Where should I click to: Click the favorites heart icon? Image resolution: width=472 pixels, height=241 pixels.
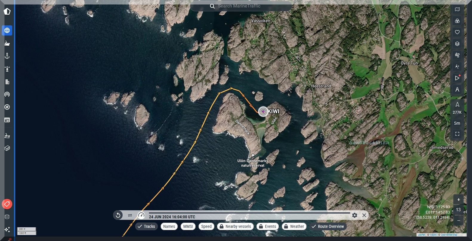(457, 32)
